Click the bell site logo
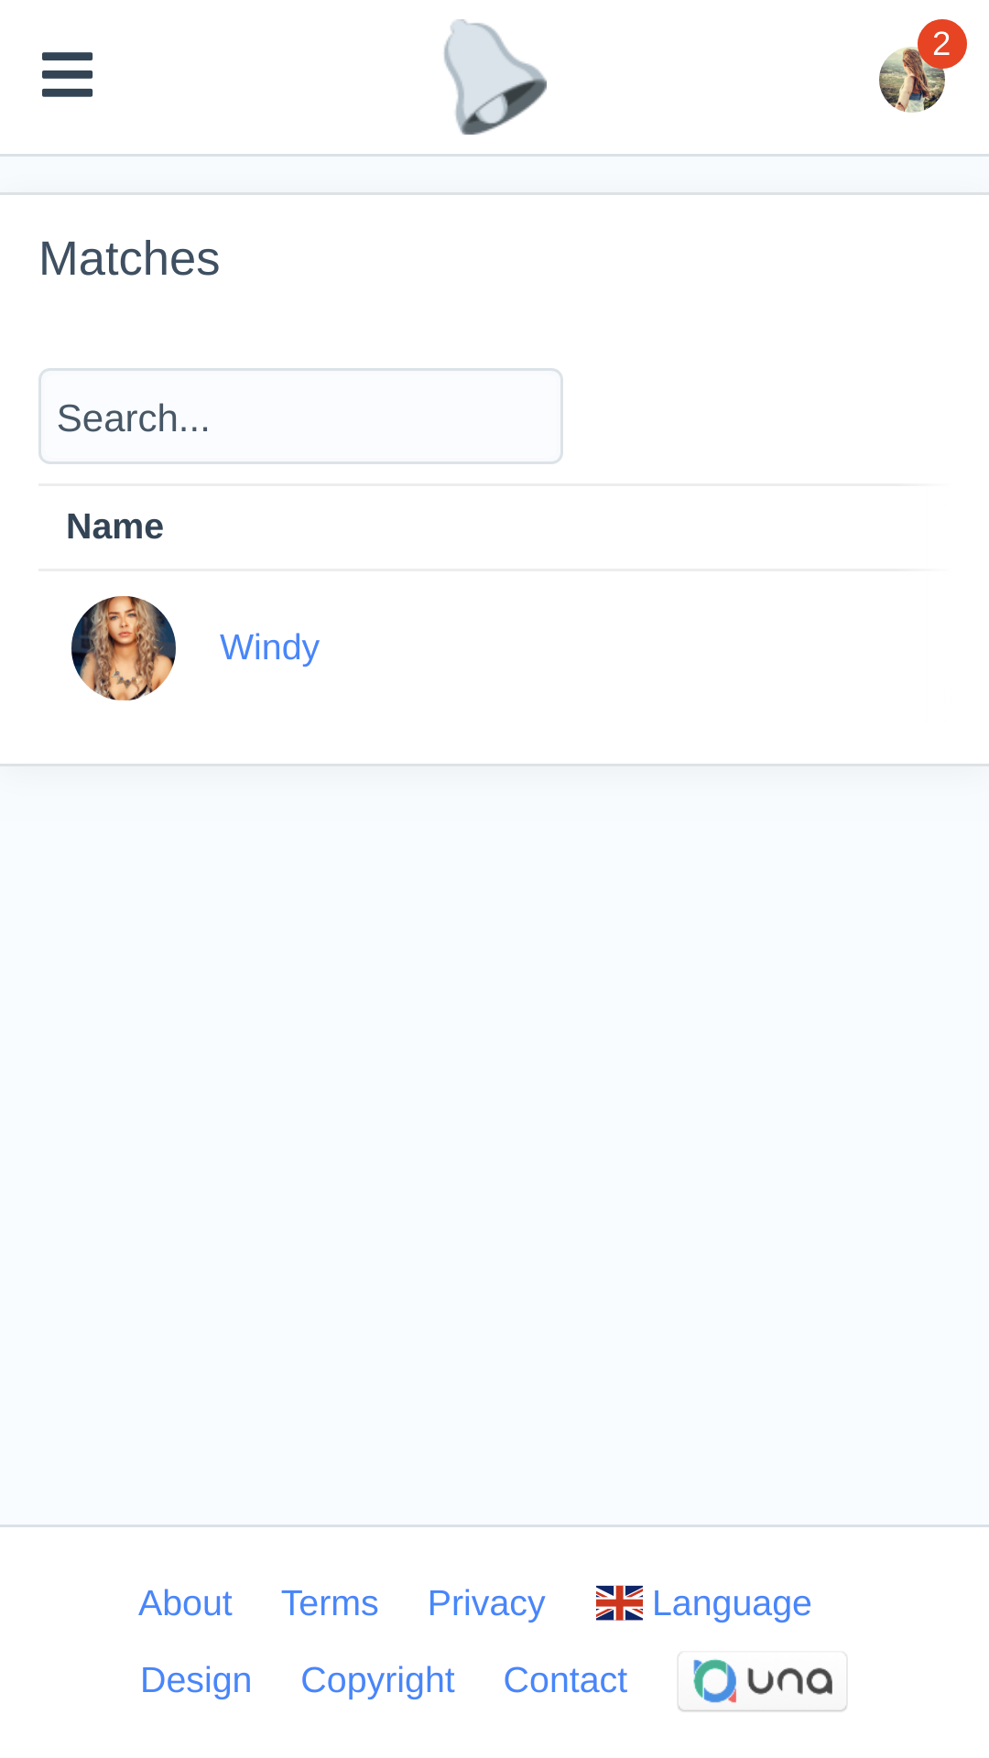The height and width of the screenshot is (1758, 989). [x=494, y=78]
